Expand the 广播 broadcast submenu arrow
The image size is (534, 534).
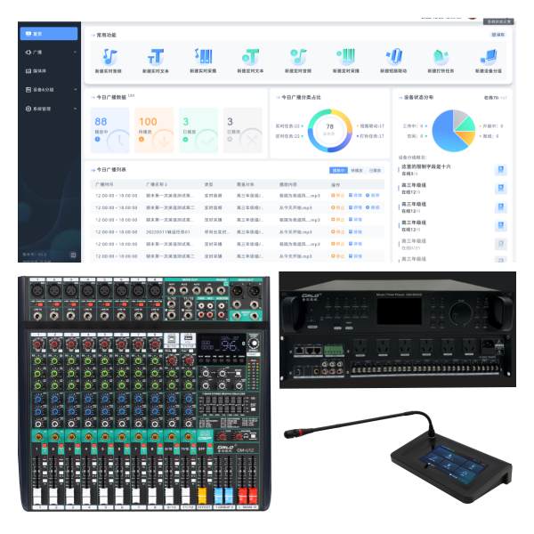[75, 53]
